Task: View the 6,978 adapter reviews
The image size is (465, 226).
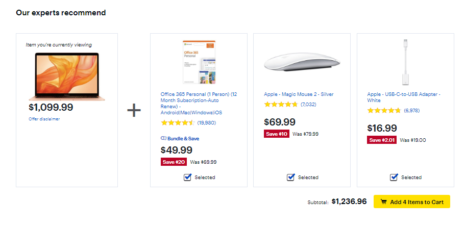Action: pos(411,110)
